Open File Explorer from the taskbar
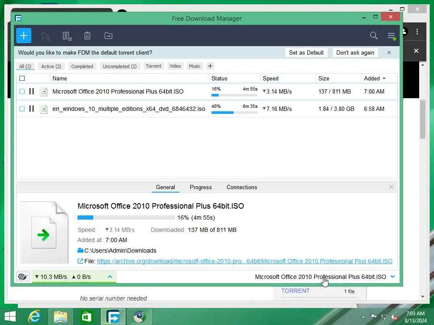 60,317
